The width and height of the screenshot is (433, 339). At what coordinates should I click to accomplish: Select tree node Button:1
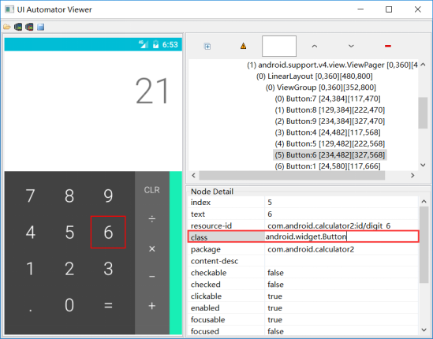[x=327, y=166]
